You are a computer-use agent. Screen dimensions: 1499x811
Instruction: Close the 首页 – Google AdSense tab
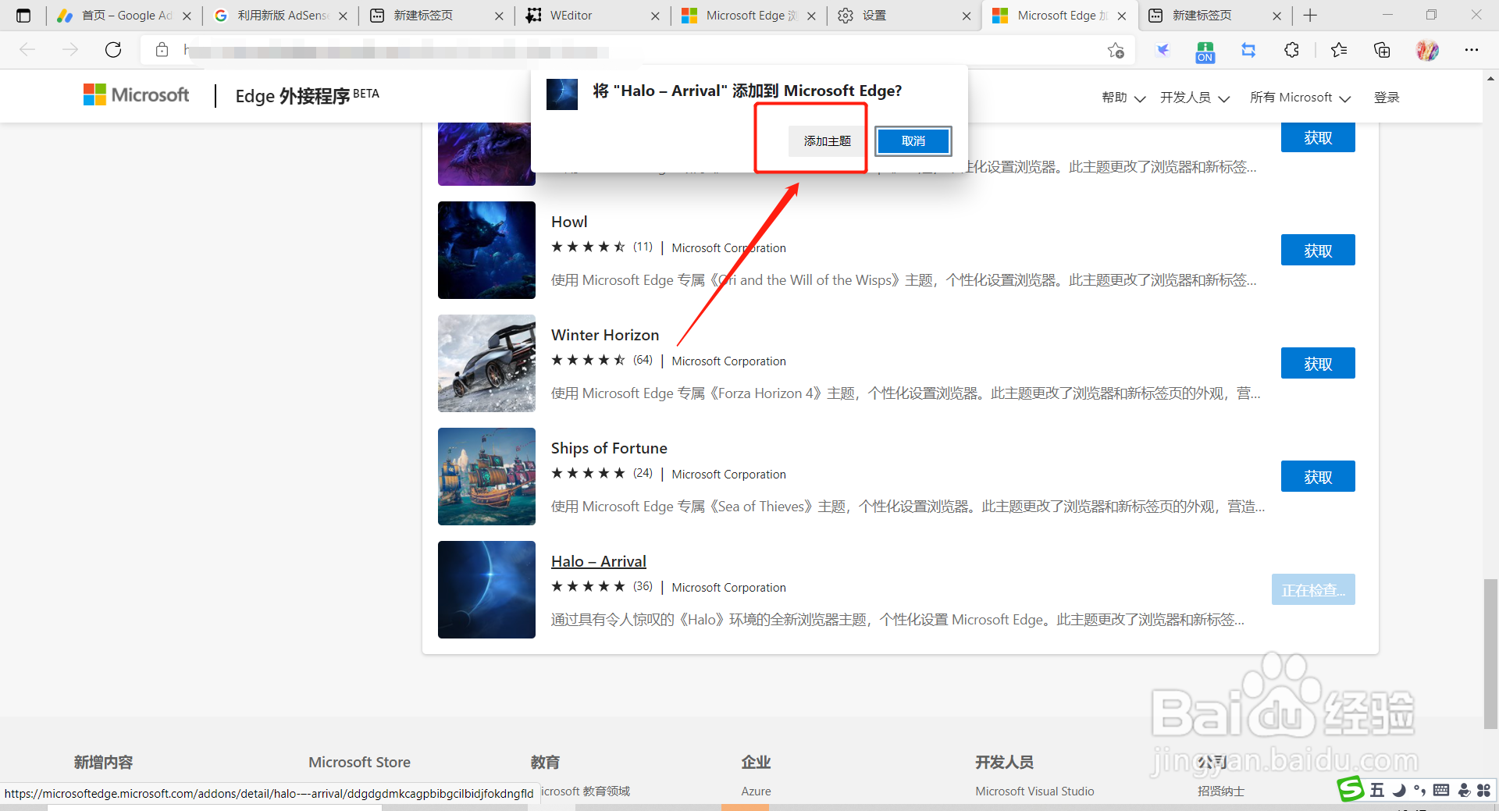[187, 16]
